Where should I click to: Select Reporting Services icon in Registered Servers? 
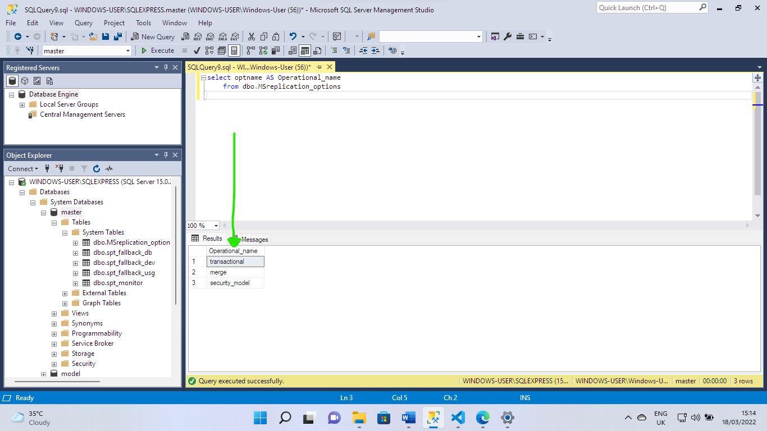click(x=37, y=81)
